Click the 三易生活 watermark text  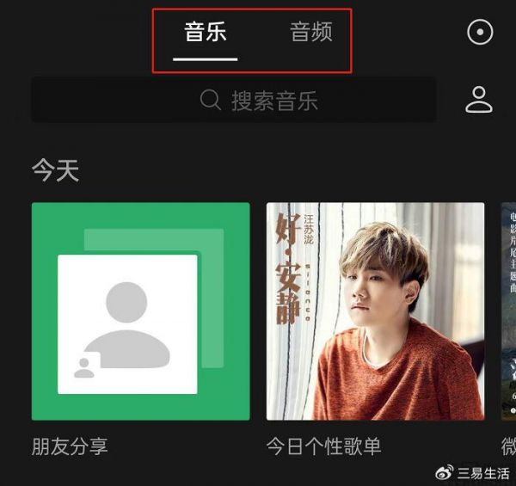coord(483,473)
